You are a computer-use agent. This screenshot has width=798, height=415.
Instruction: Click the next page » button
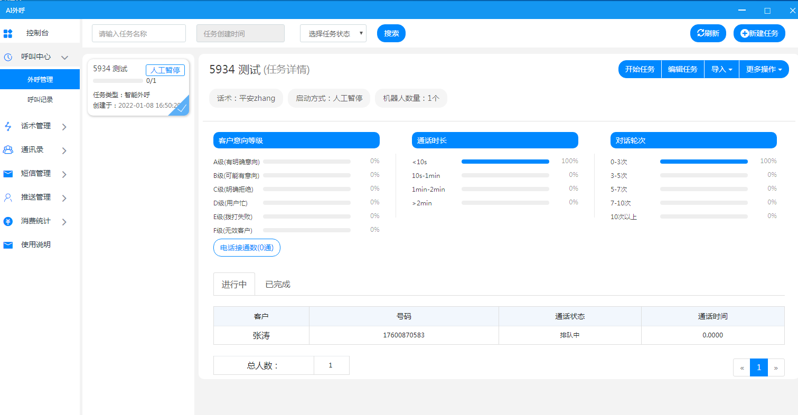point(776,367)
